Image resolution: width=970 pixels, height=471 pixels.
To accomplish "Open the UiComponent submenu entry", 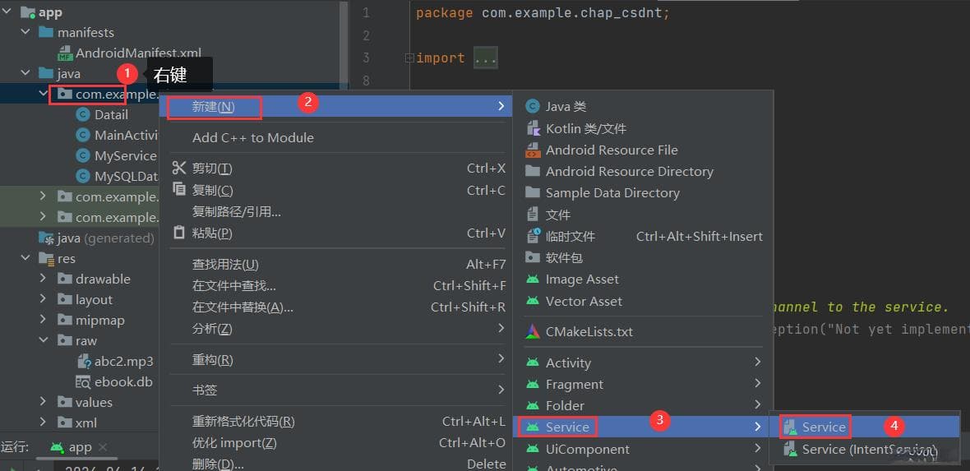I will point(643,449).
